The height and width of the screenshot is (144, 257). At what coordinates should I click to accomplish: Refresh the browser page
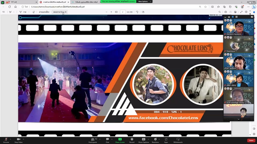(x=10, y=7)
